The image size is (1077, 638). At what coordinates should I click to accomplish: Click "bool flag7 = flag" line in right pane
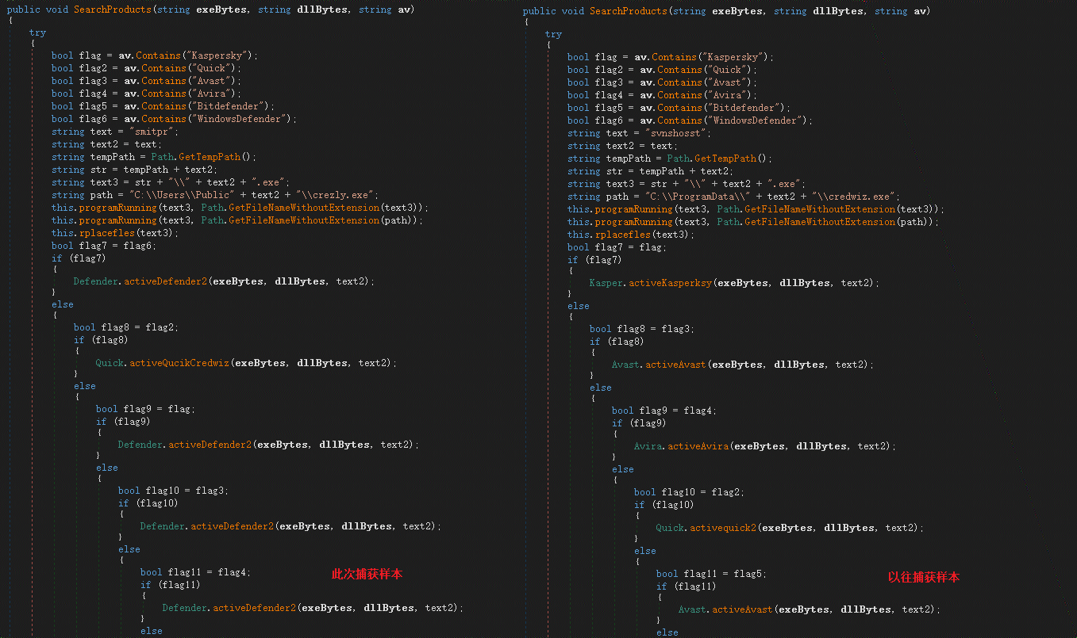617,247
